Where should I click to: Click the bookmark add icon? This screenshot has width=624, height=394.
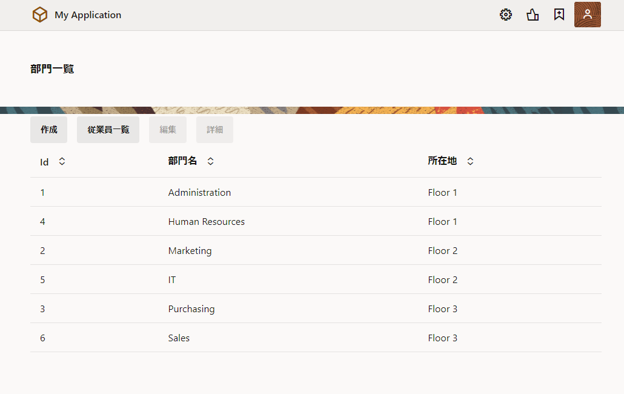[559, 15]
